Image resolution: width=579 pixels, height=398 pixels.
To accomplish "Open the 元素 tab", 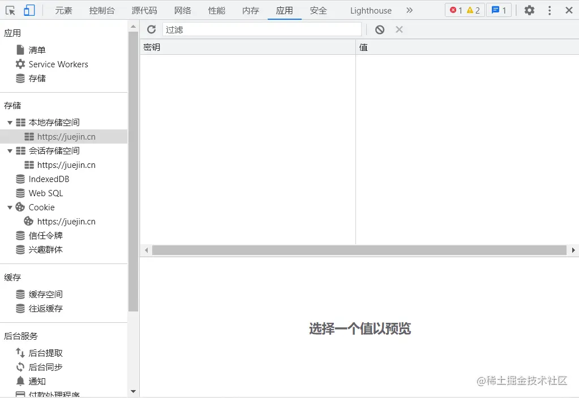I will point(63,11).
